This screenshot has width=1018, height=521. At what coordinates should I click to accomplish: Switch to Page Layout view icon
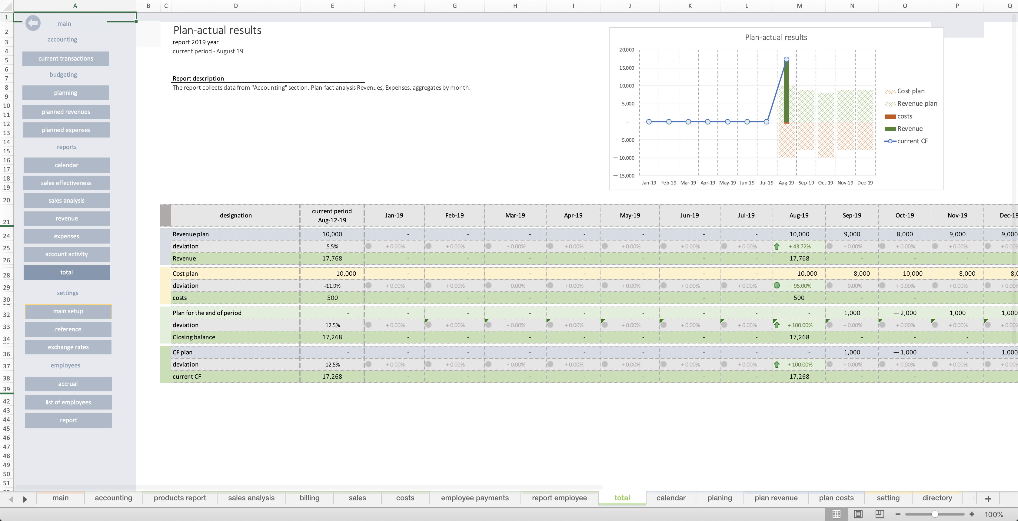(x=858, y=514)
